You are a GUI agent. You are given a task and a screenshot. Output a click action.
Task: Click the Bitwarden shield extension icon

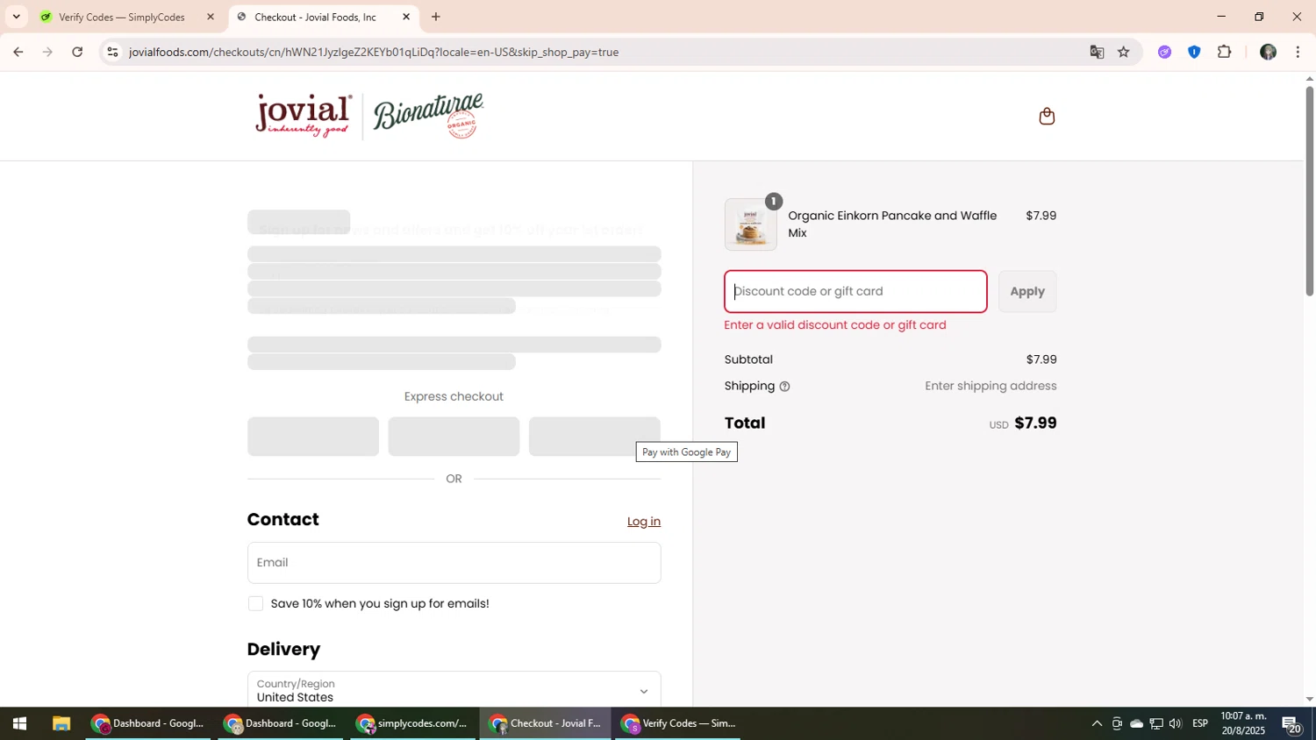point(1194,53)
